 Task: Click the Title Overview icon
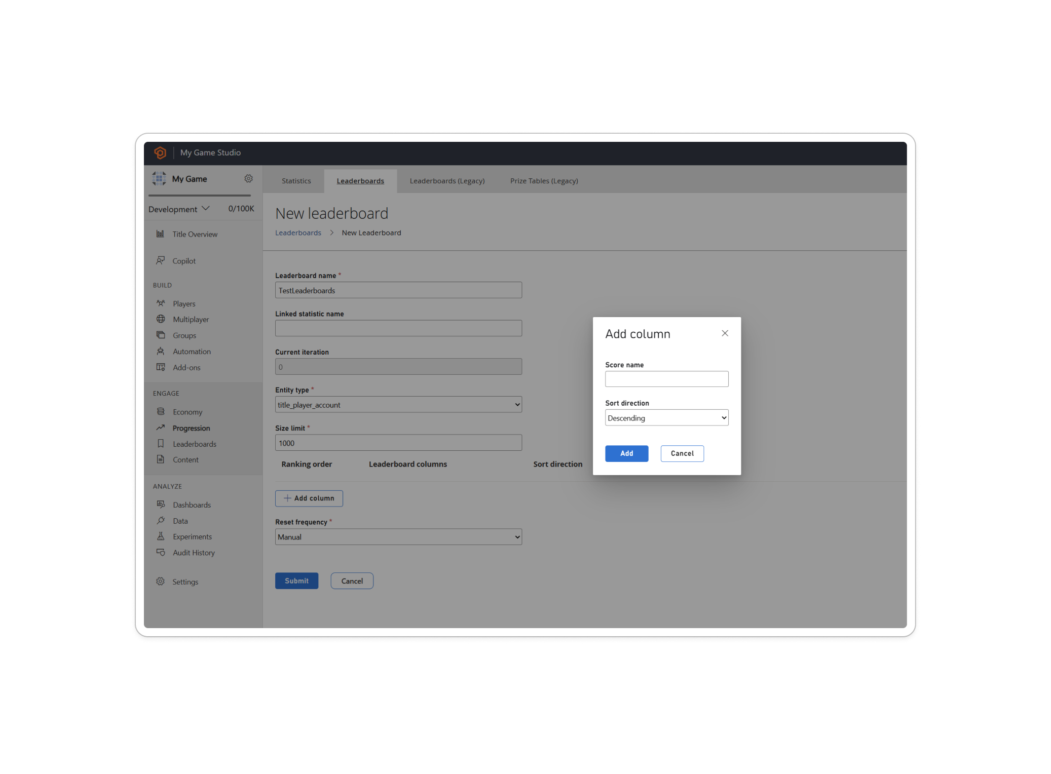tap(160, 234)
